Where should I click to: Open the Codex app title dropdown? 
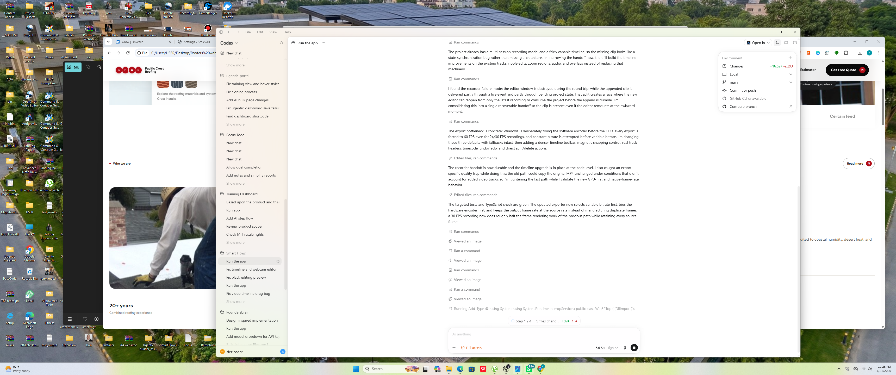pyautogui.click(x=229, y=43)
